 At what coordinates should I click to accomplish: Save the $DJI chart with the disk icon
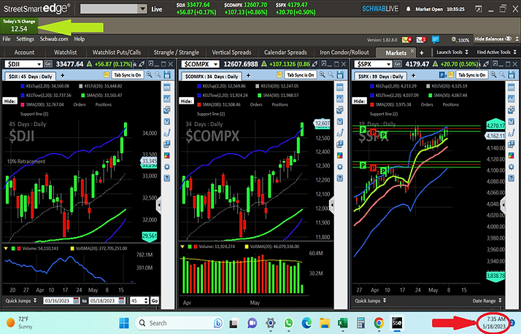[167, 75]
